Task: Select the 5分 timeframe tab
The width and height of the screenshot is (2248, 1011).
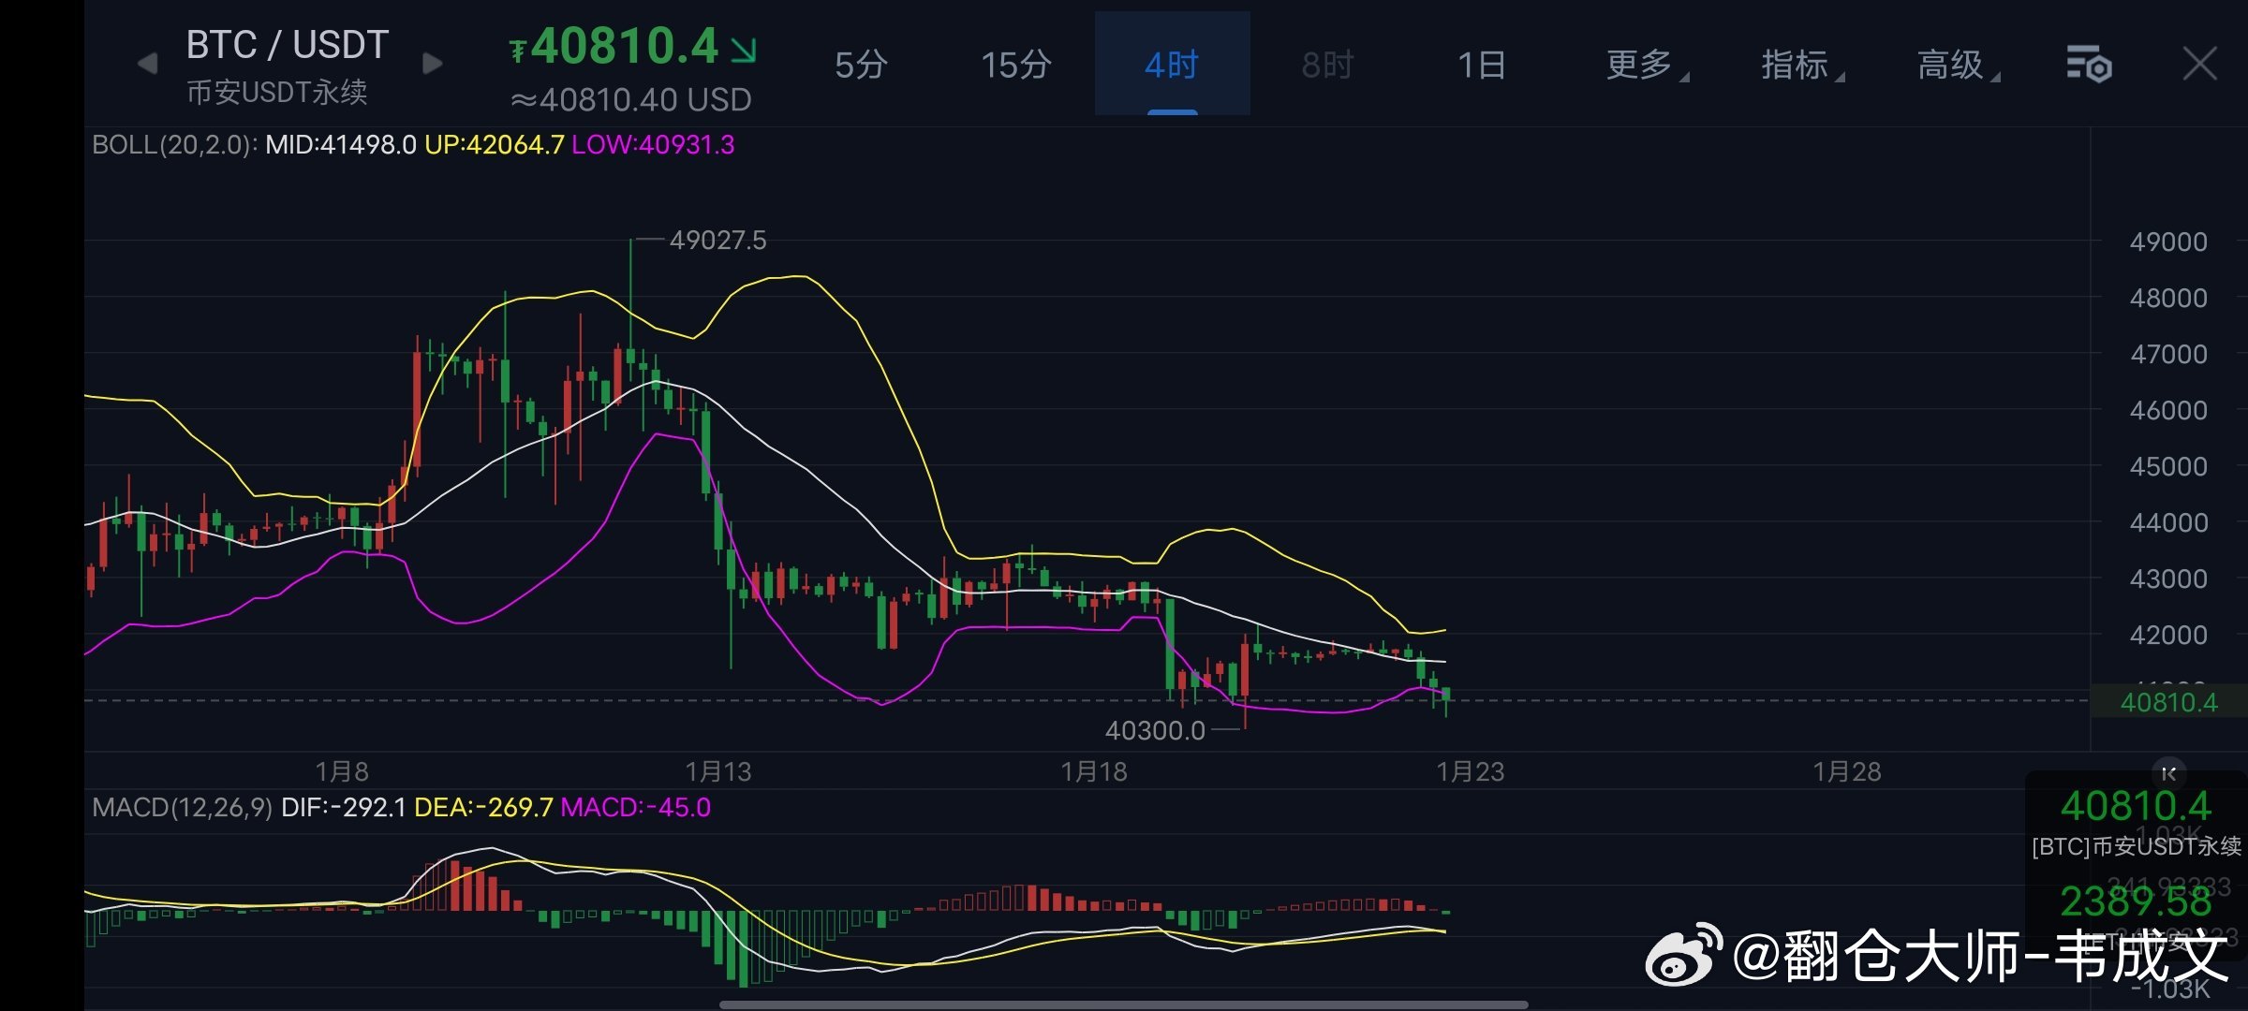Action: [861, 65]
